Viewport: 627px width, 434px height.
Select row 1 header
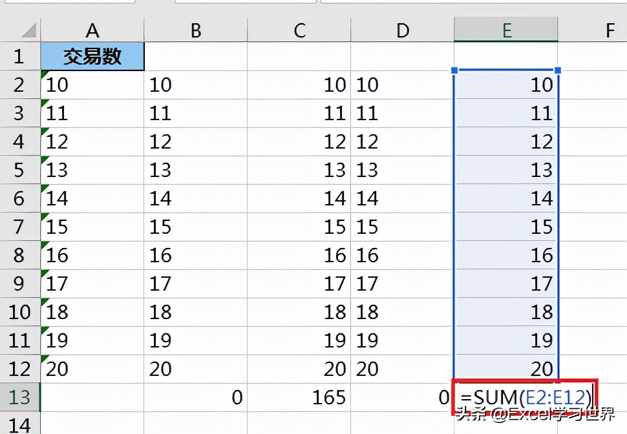tap(20, 56)
